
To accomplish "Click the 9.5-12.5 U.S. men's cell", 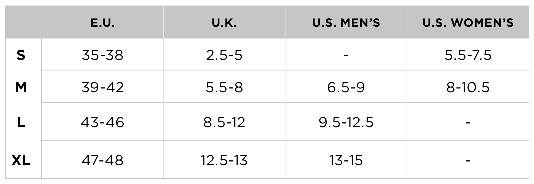I will point(346,122).
